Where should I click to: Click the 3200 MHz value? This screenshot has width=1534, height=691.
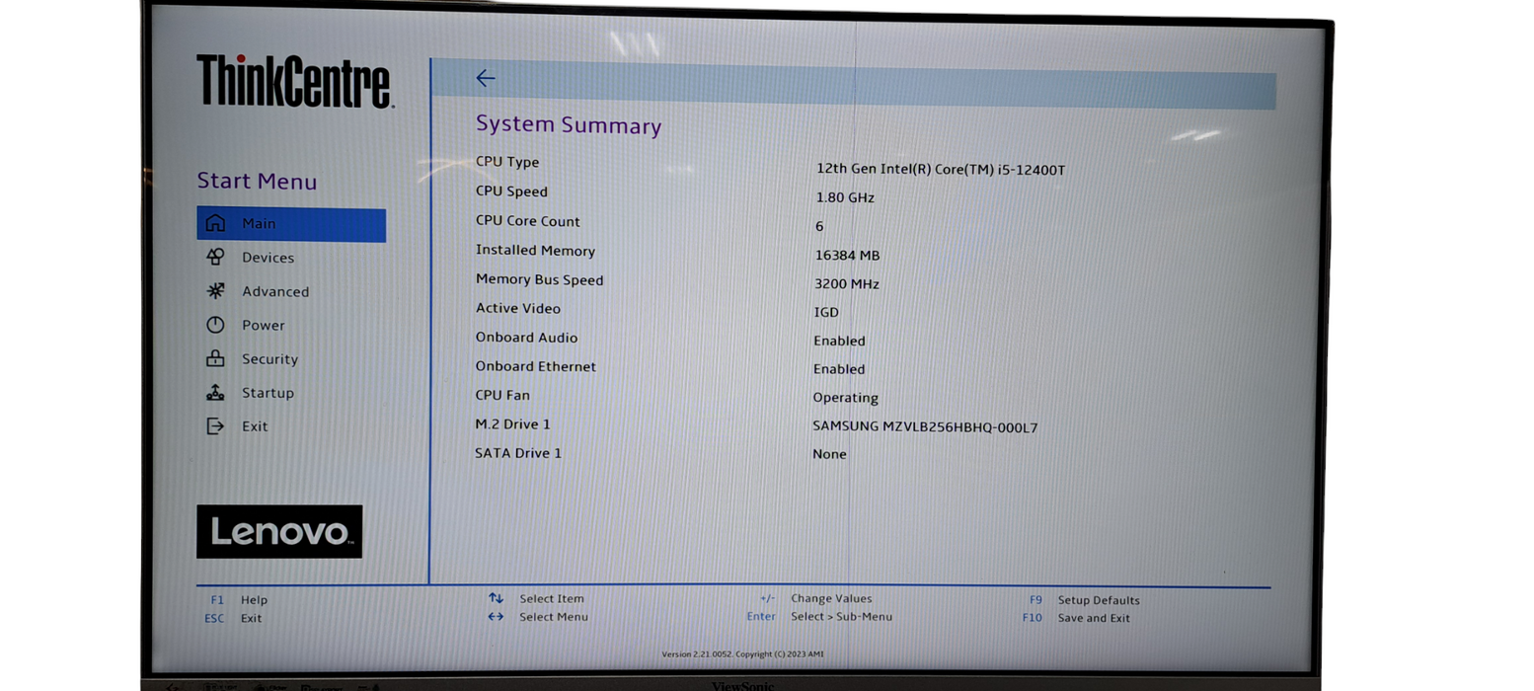pyautogui.click(x=847, y=284)
